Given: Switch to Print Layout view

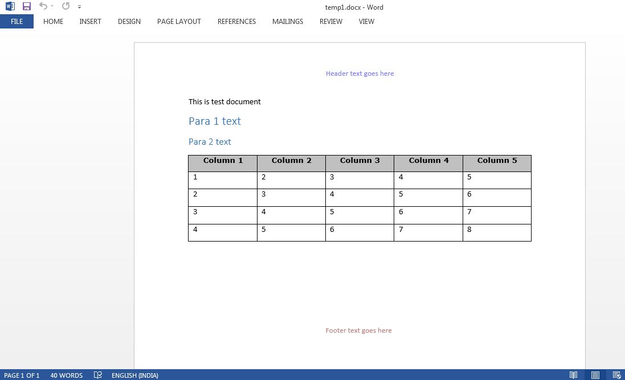Looking at the screenshot, I should [x=595, y=375].
